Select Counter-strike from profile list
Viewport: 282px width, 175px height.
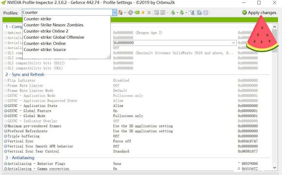point(67,18)
